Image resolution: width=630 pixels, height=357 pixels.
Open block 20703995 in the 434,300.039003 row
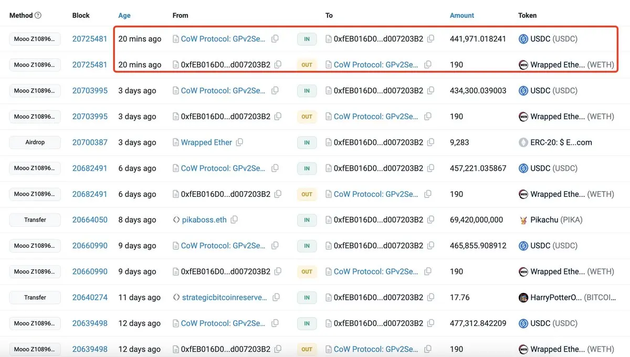[90, 90]
